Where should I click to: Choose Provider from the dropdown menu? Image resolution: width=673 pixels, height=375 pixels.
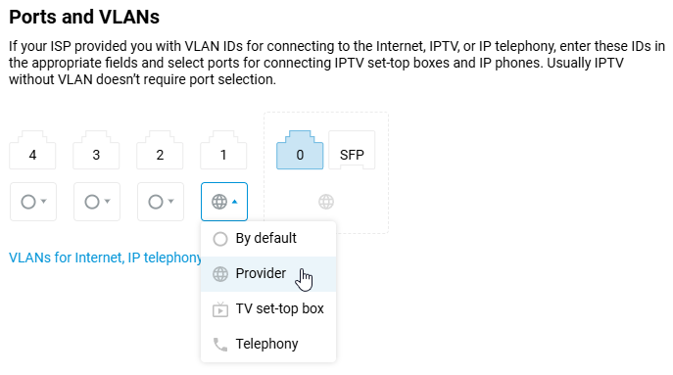point(268,274)
